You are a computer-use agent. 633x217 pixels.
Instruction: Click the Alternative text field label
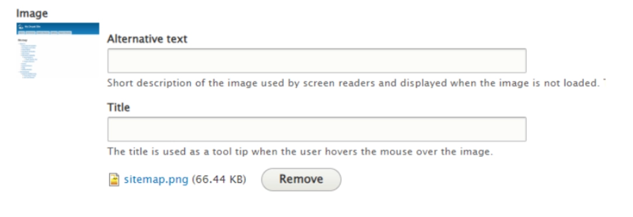tap(147, 39)
